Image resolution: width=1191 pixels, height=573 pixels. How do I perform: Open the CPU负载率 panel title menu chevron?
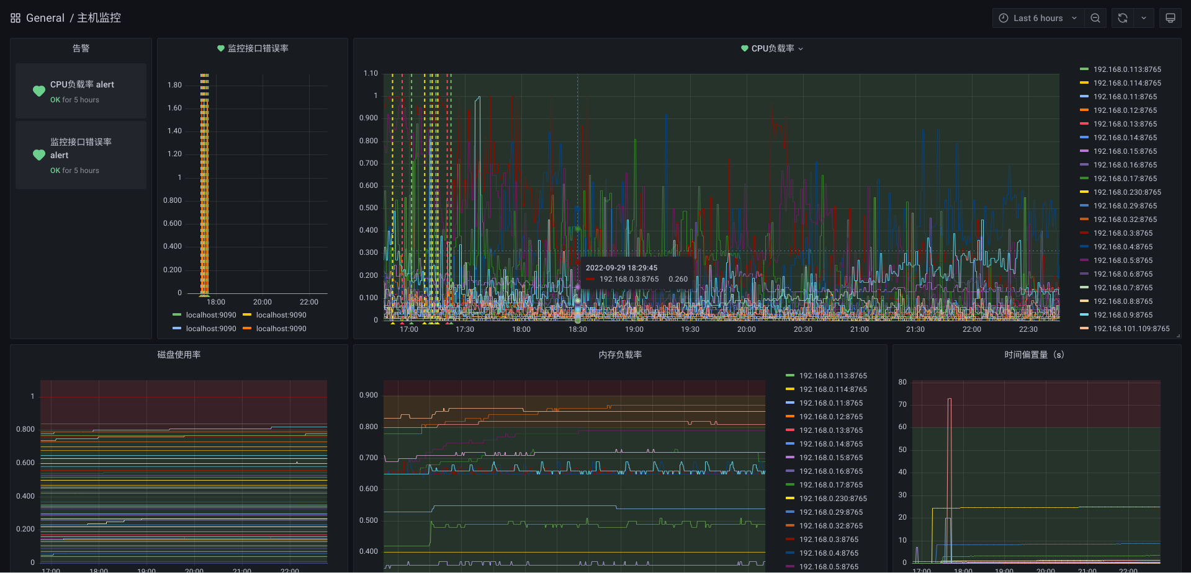[x=801, y=49]
